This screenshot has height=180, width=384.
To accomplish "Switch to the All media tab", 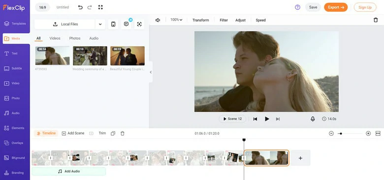I will [38, 38].
